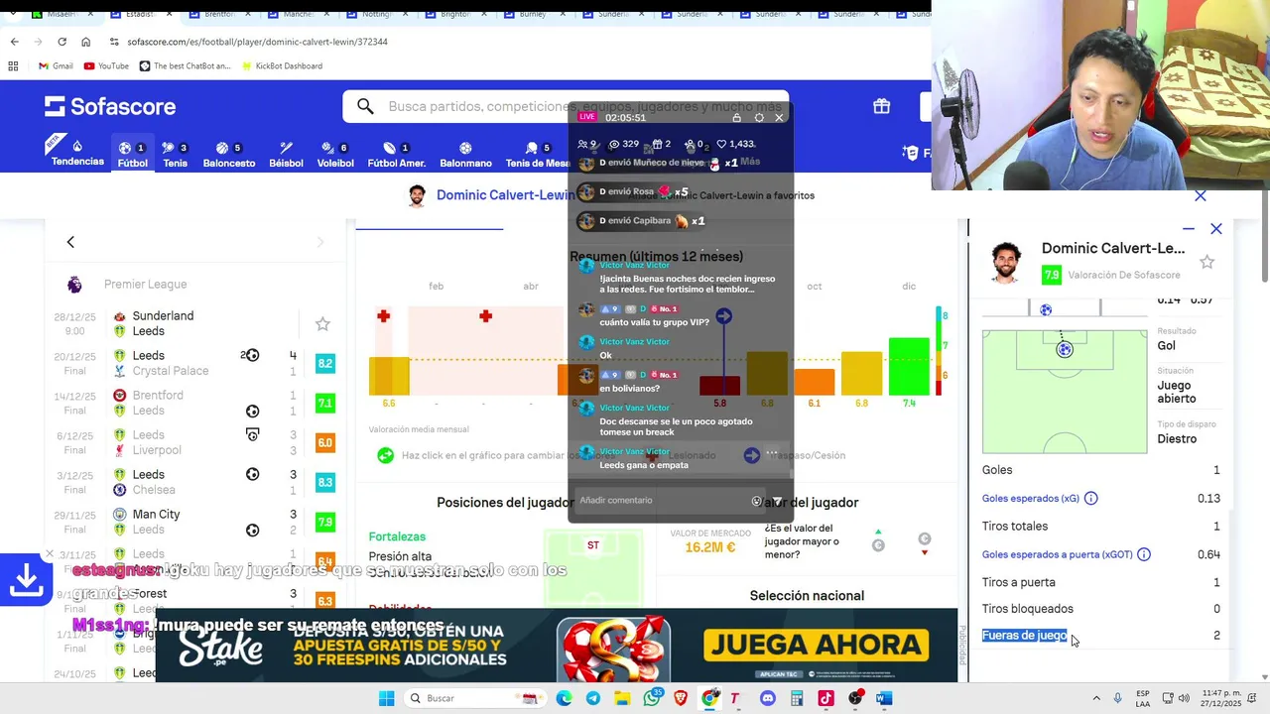Click the emoji icon in chat input
The image size is (1270, 714).
click(756, 501)
